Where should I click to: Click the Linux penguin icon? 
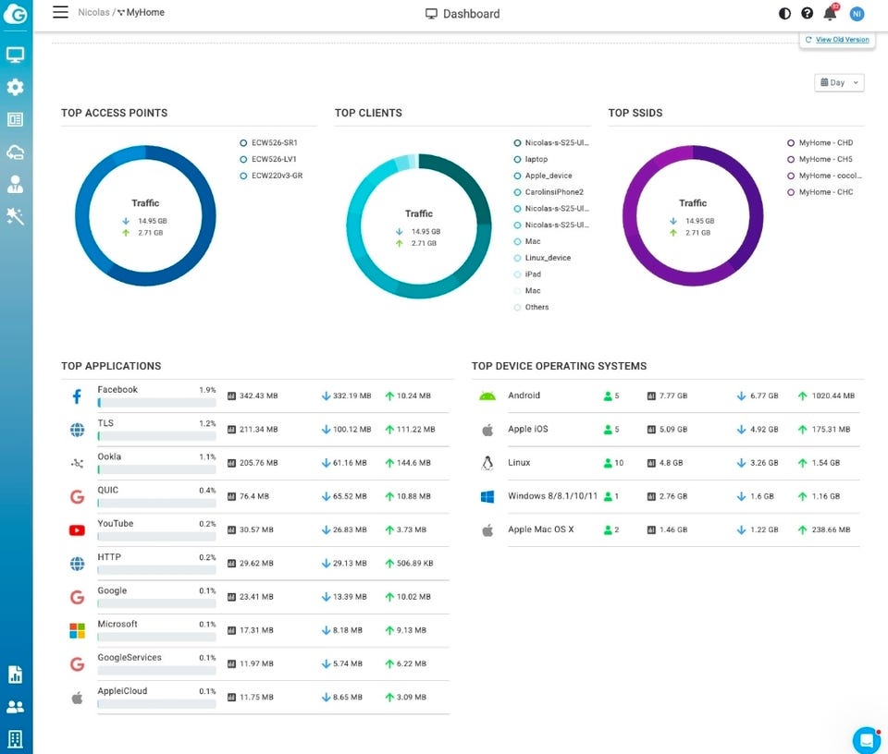click(x=487, y=463)
